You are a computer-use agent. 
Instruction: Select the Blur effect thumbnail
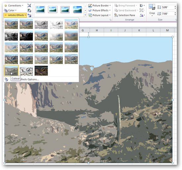(x=71, y=36)
